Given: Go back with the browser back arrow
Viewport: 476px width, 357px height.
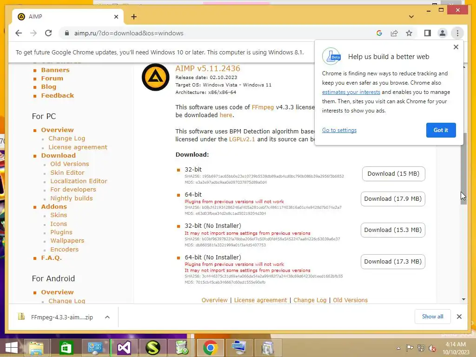Looking at the screenshot, I should coord(19,33).
